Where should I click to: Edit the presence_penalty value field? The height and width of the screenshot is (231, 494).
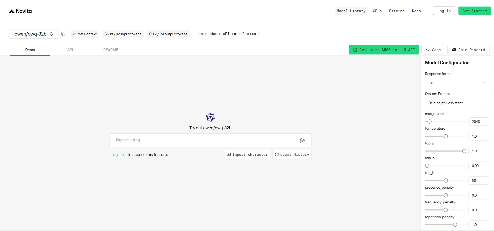click(479, 195)
